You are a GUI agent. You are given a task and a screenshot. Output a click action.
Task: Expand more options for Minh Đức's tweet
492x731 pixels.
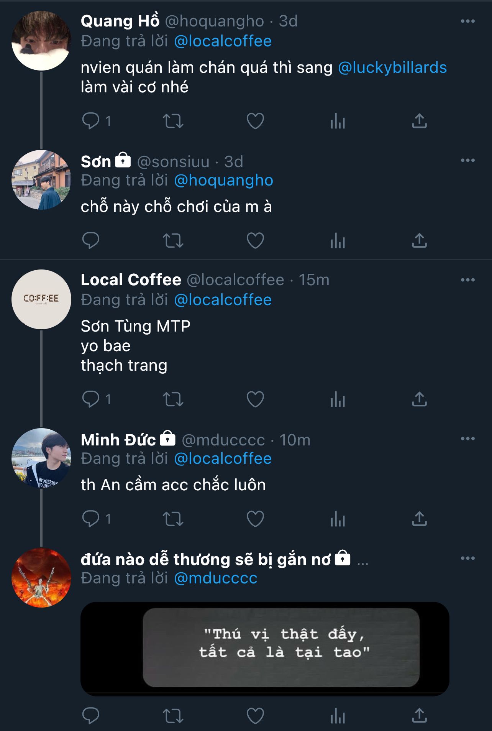pos(467,439)
